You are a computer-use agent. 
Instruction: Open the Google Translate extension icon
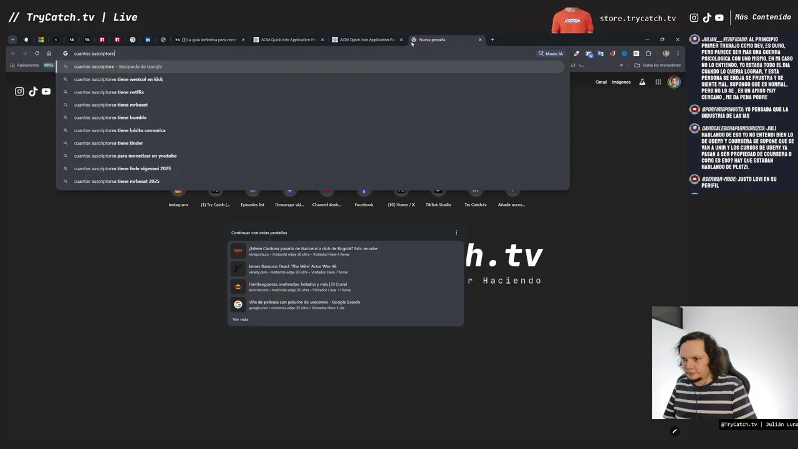pos(600,54)
